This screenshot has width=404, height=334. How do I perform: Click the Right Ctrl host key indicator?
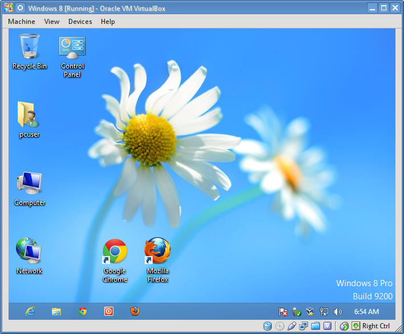tap(376, 326)
